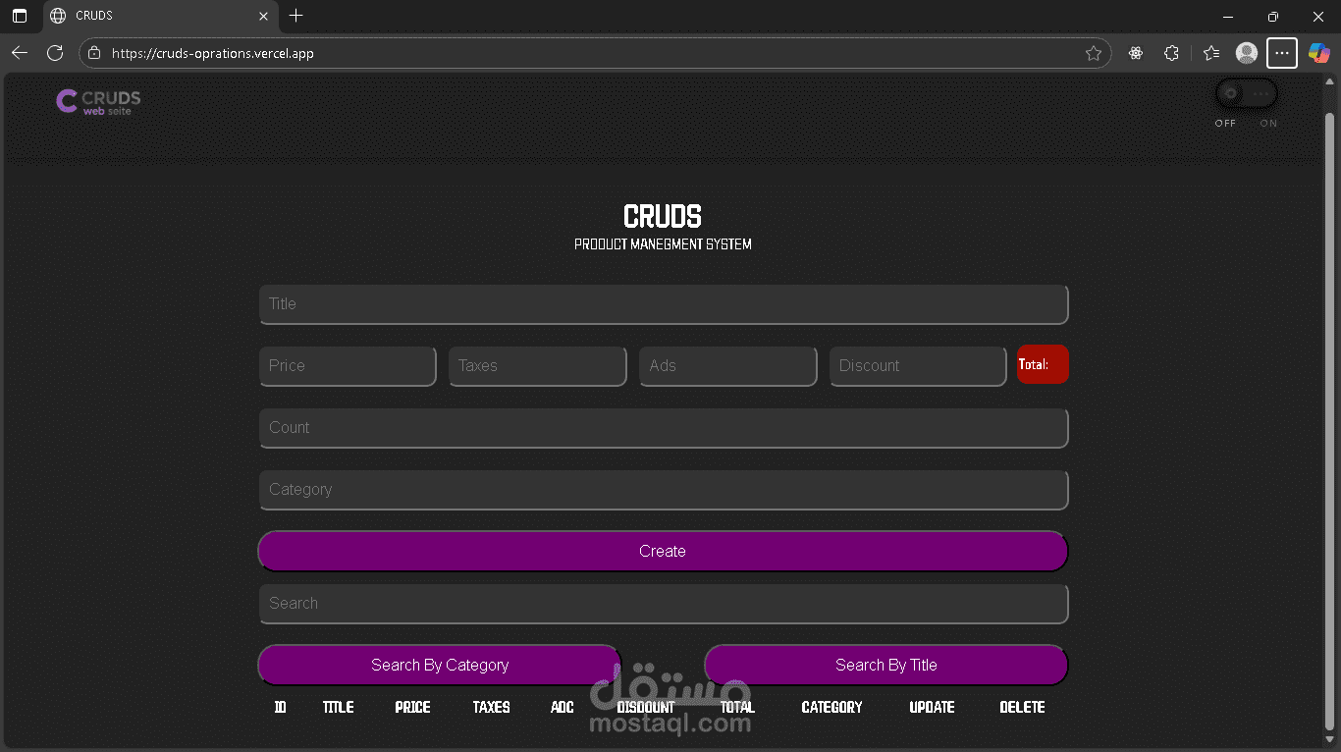Minimize the browser window

click(x=1228, y=16)
